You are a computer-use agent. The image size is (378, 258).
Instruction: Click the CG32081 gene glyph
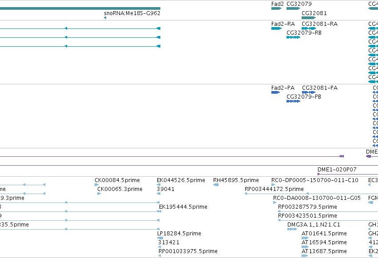(x=309, y=18)
